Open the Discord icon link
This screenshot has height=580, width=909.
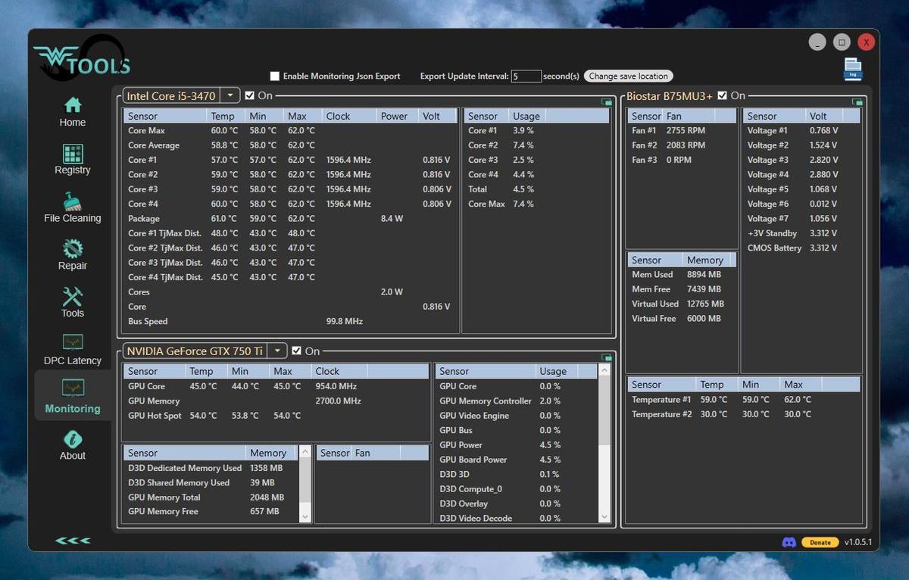[789, 542]
